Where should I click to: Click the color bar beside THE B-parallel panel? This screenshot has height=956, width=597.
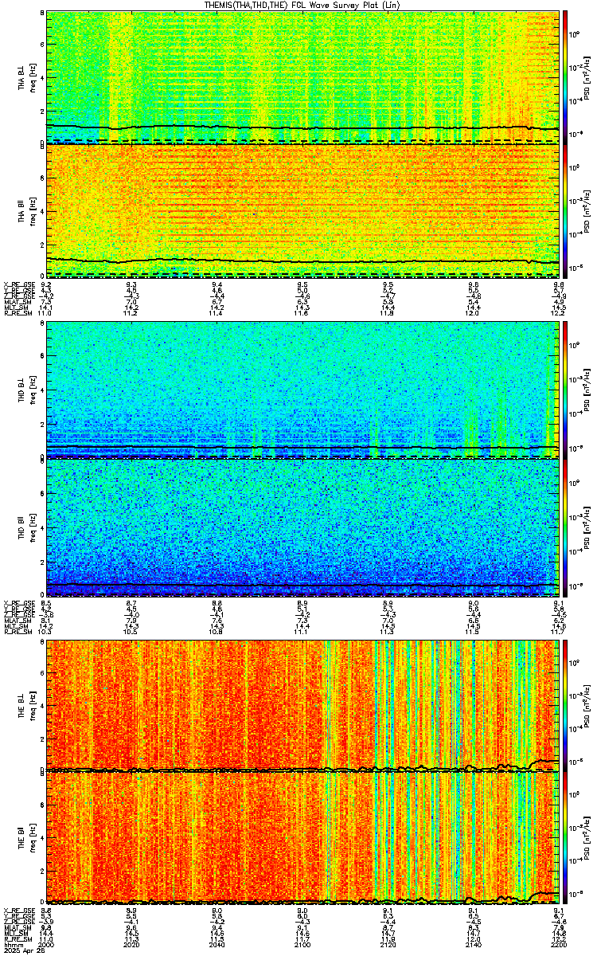(x=565, y=837)
